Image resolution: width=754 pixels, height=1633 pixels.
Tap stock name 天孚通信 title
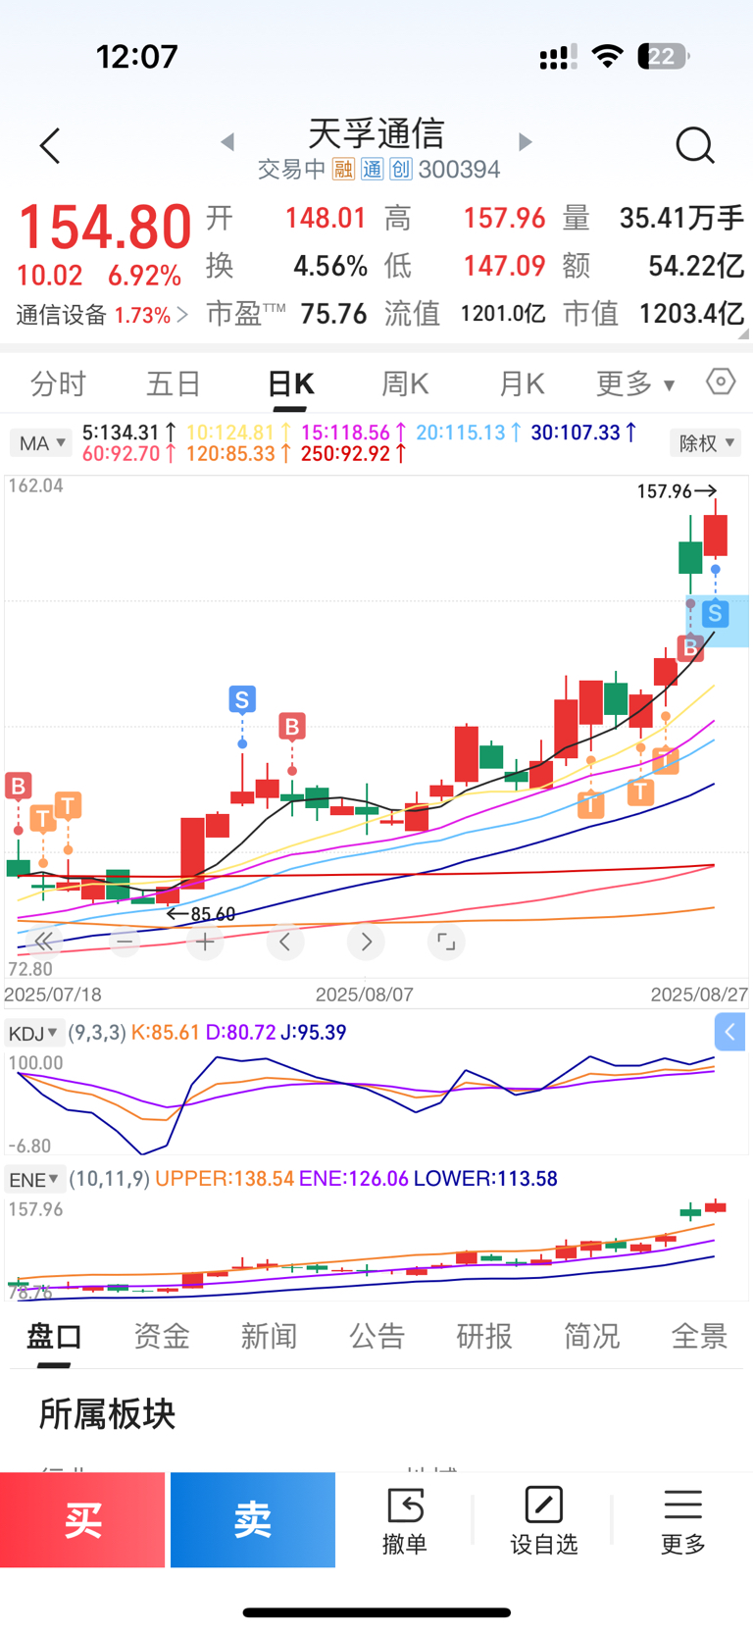coord(377,132)
